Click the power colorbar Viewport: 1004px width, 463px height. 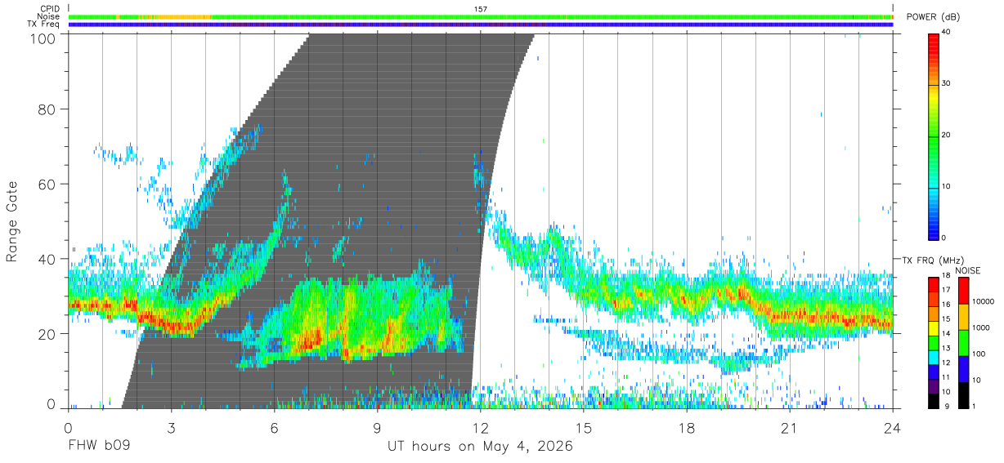tap(934, 136)
